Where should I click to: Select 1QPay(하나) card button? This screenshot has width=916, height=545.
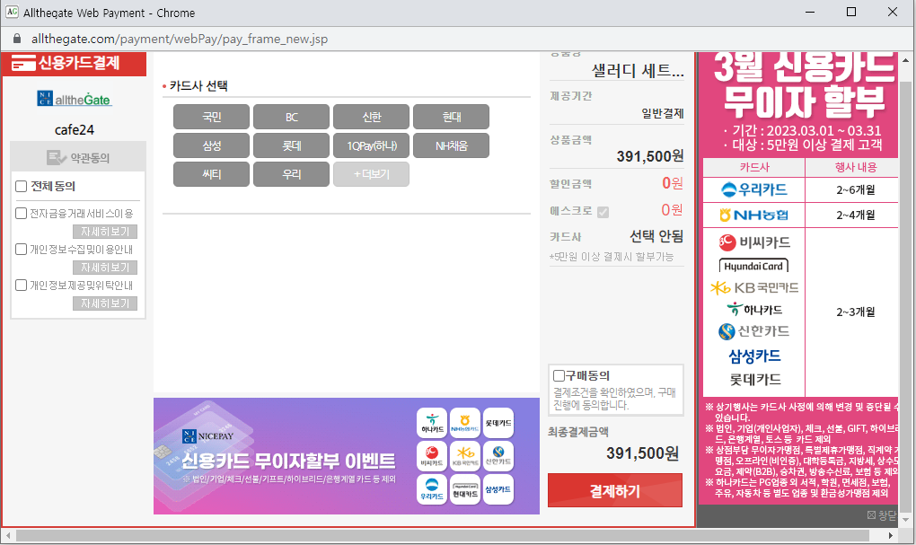point(372,145)
